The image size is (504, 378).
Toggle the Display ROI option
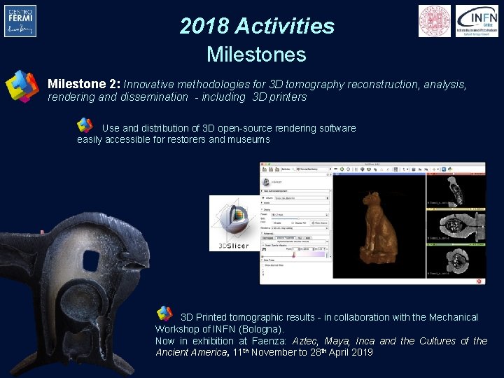(299, 223)
